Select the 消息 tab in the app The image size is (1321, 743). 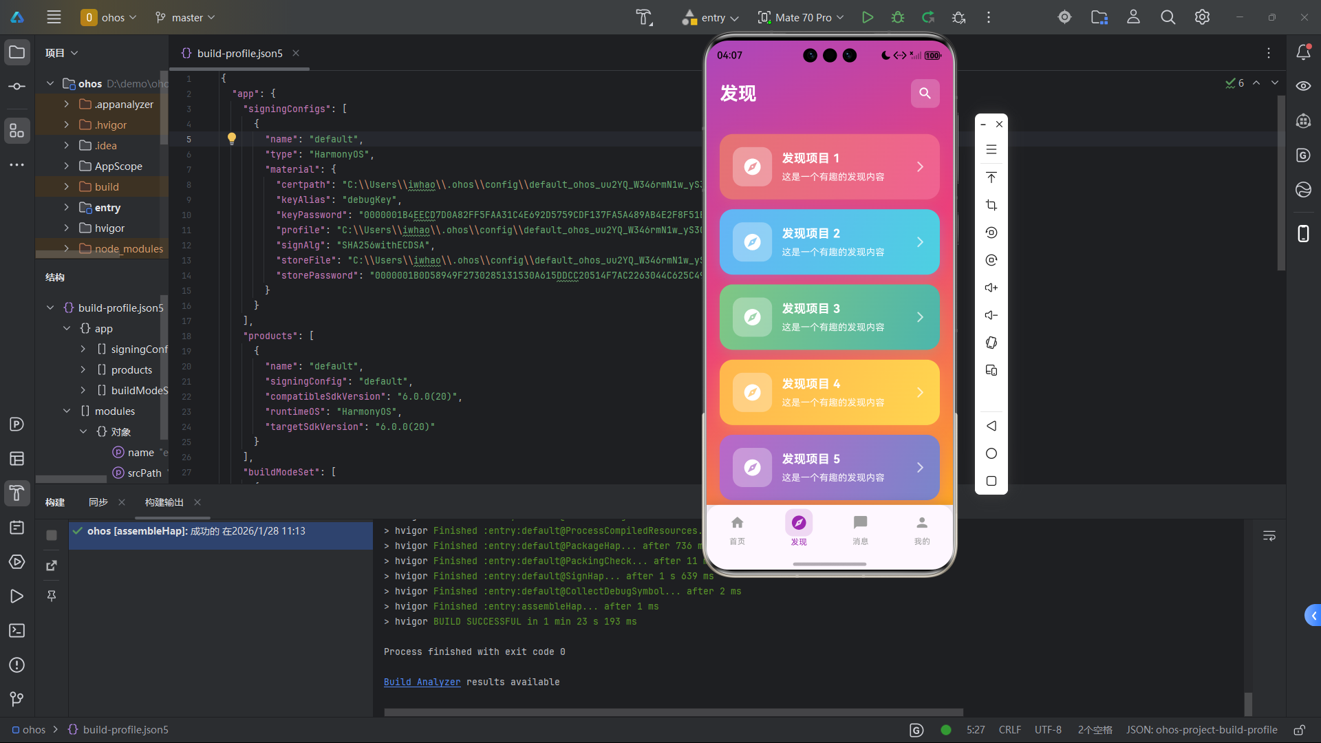tap(860, 530)
